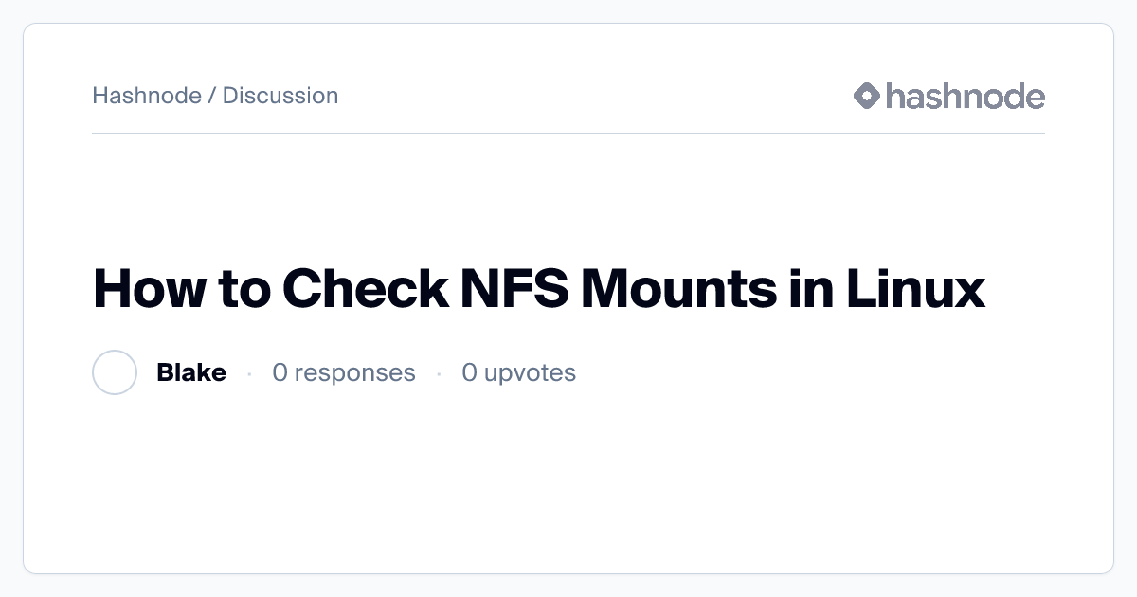Select the Discussion breadcrumb item
This screenshot has height=597, width=1137.
(x=280, y=96)
